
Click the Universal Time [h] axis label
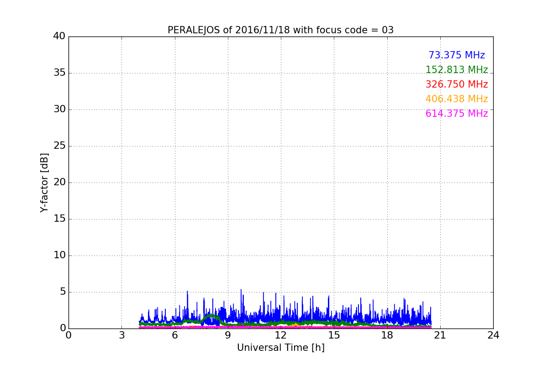280,348
